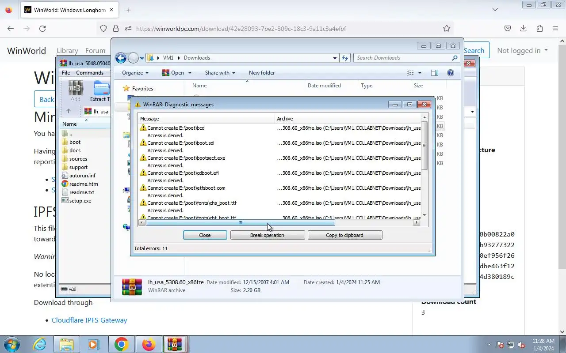Open the Windows Start menu
This screenshot has width=566, height=353.
coord(12,344)
